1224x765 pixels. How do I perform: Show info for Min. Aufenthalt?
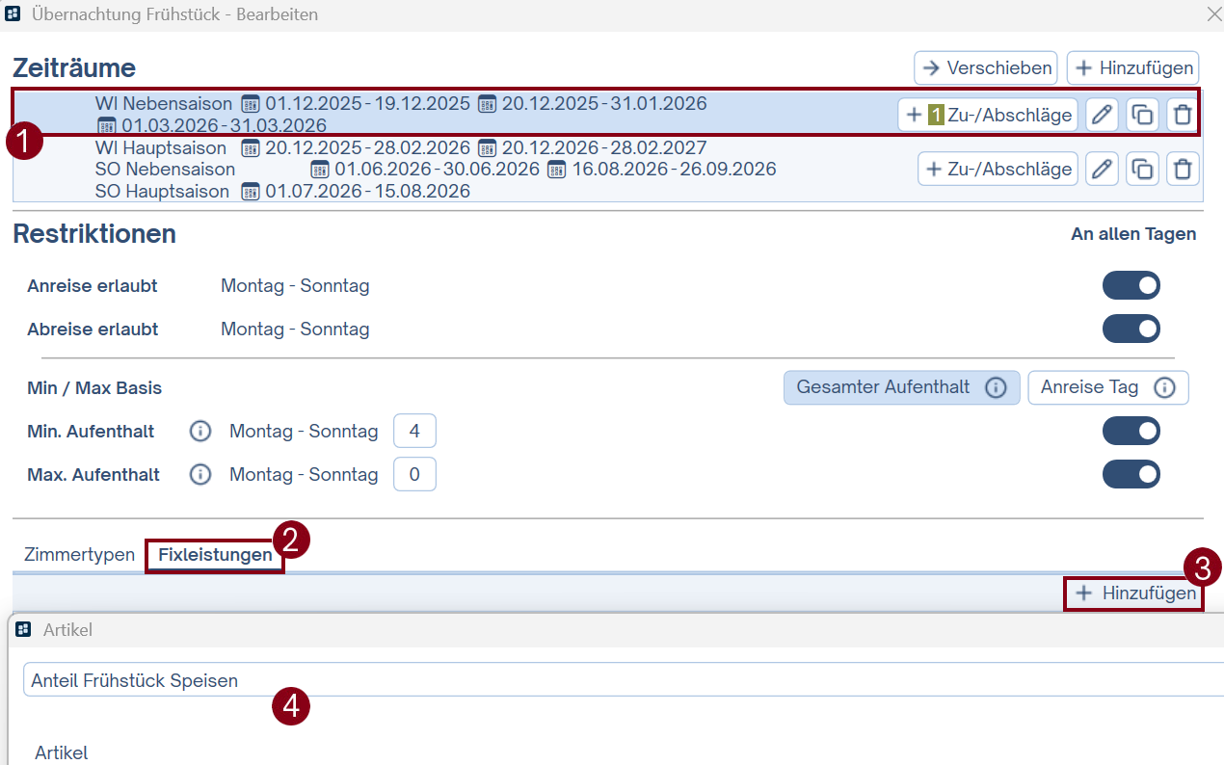(200, 432)
